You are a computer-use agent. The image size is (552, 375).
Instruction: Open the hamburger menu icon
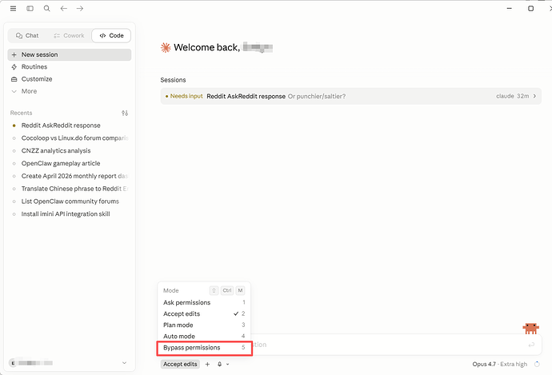coord(13,9)
